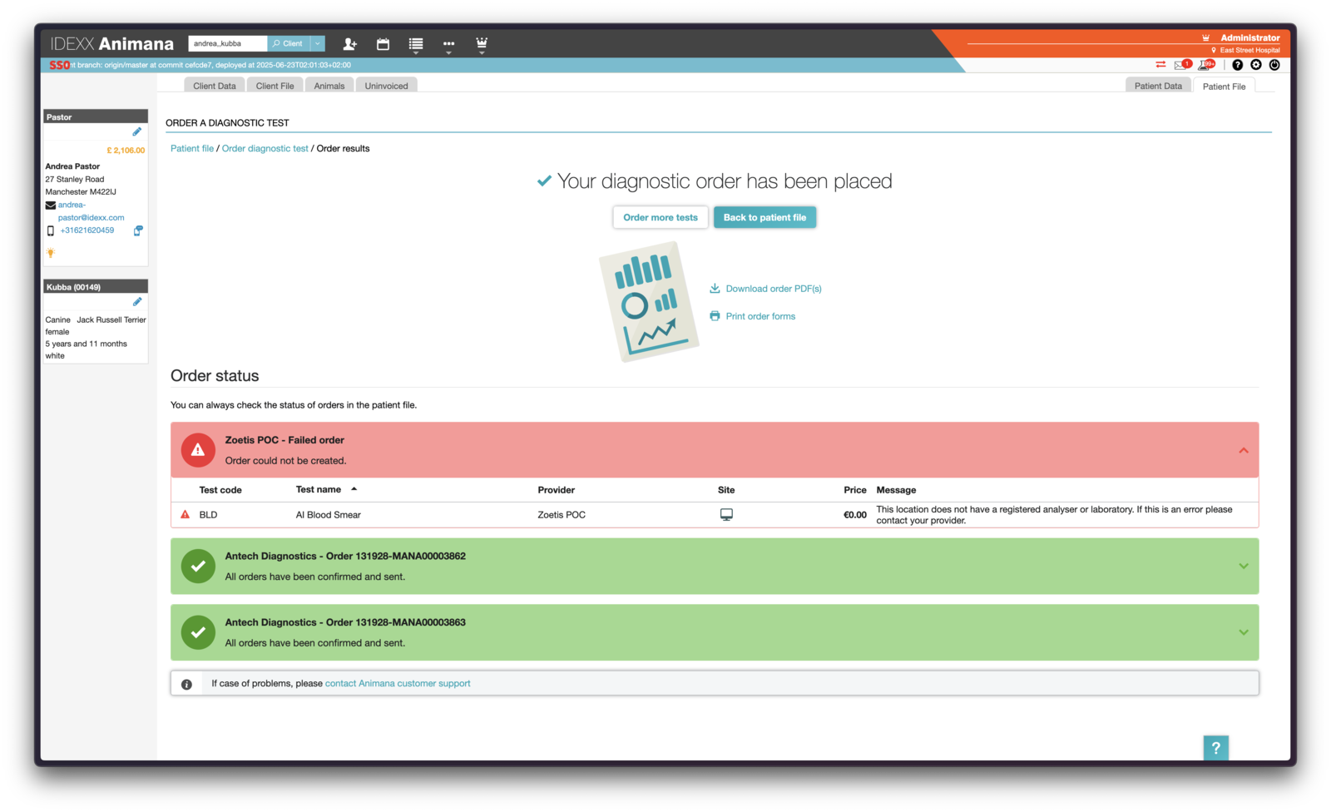Click the IDEXX Animana logo
The image size is (1331, 812).
(112, 43)
